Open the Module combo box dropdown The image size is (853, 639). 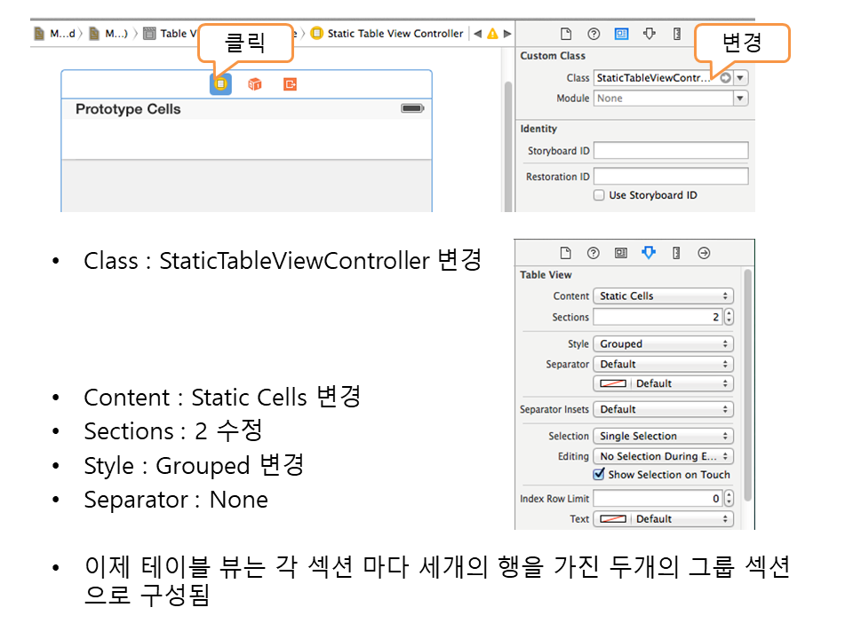point(740,99)
